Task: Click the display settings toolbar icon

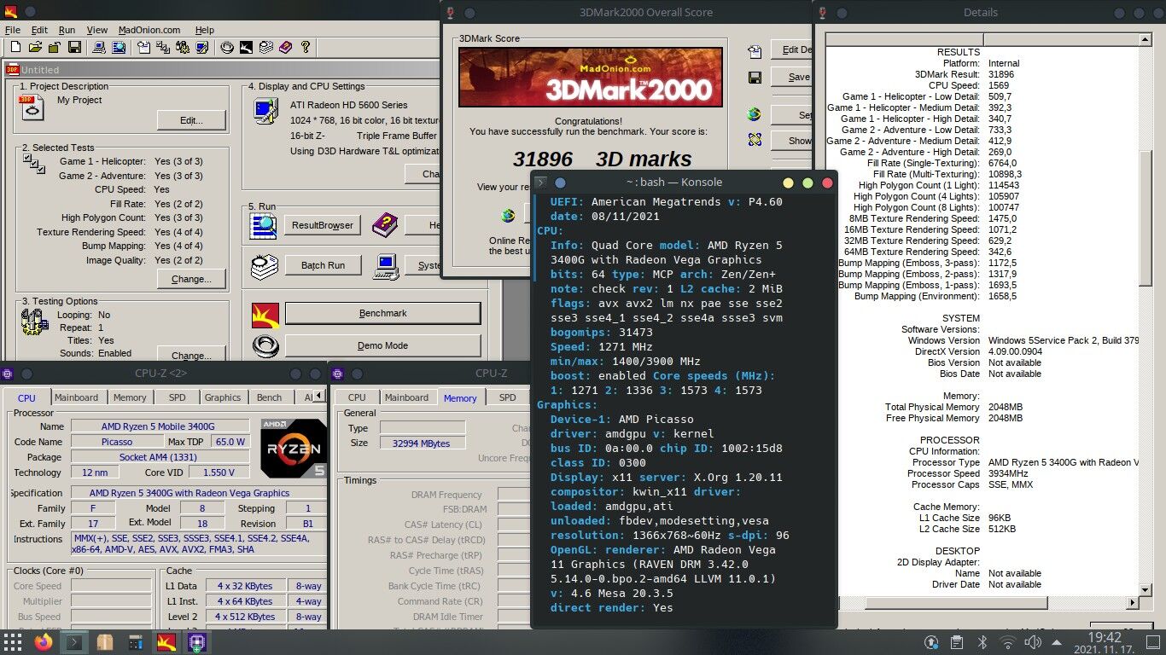Action: pyautogui.click(x=202, y=48)
